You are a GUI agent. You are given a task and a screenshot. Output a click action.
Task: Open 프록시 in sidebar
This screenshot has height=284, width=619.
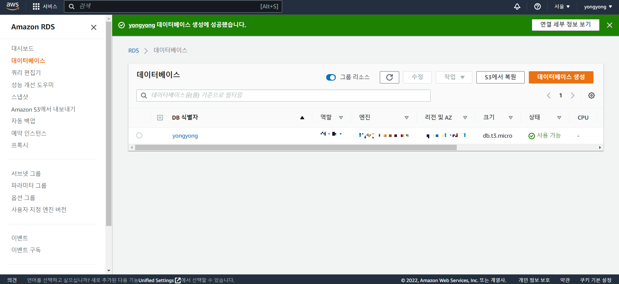pyautogui.click(x=20, y=145)
